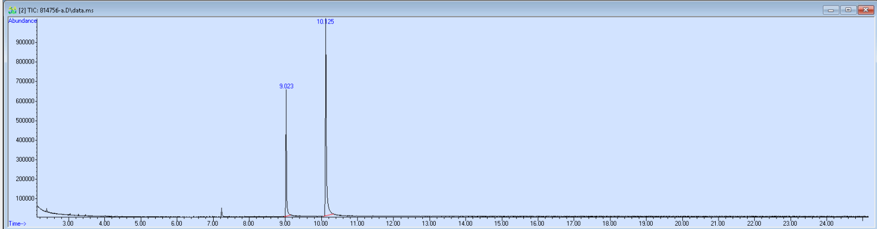877x229 pixels.
Task: Select the peak label 10.125
Action: 325,22
